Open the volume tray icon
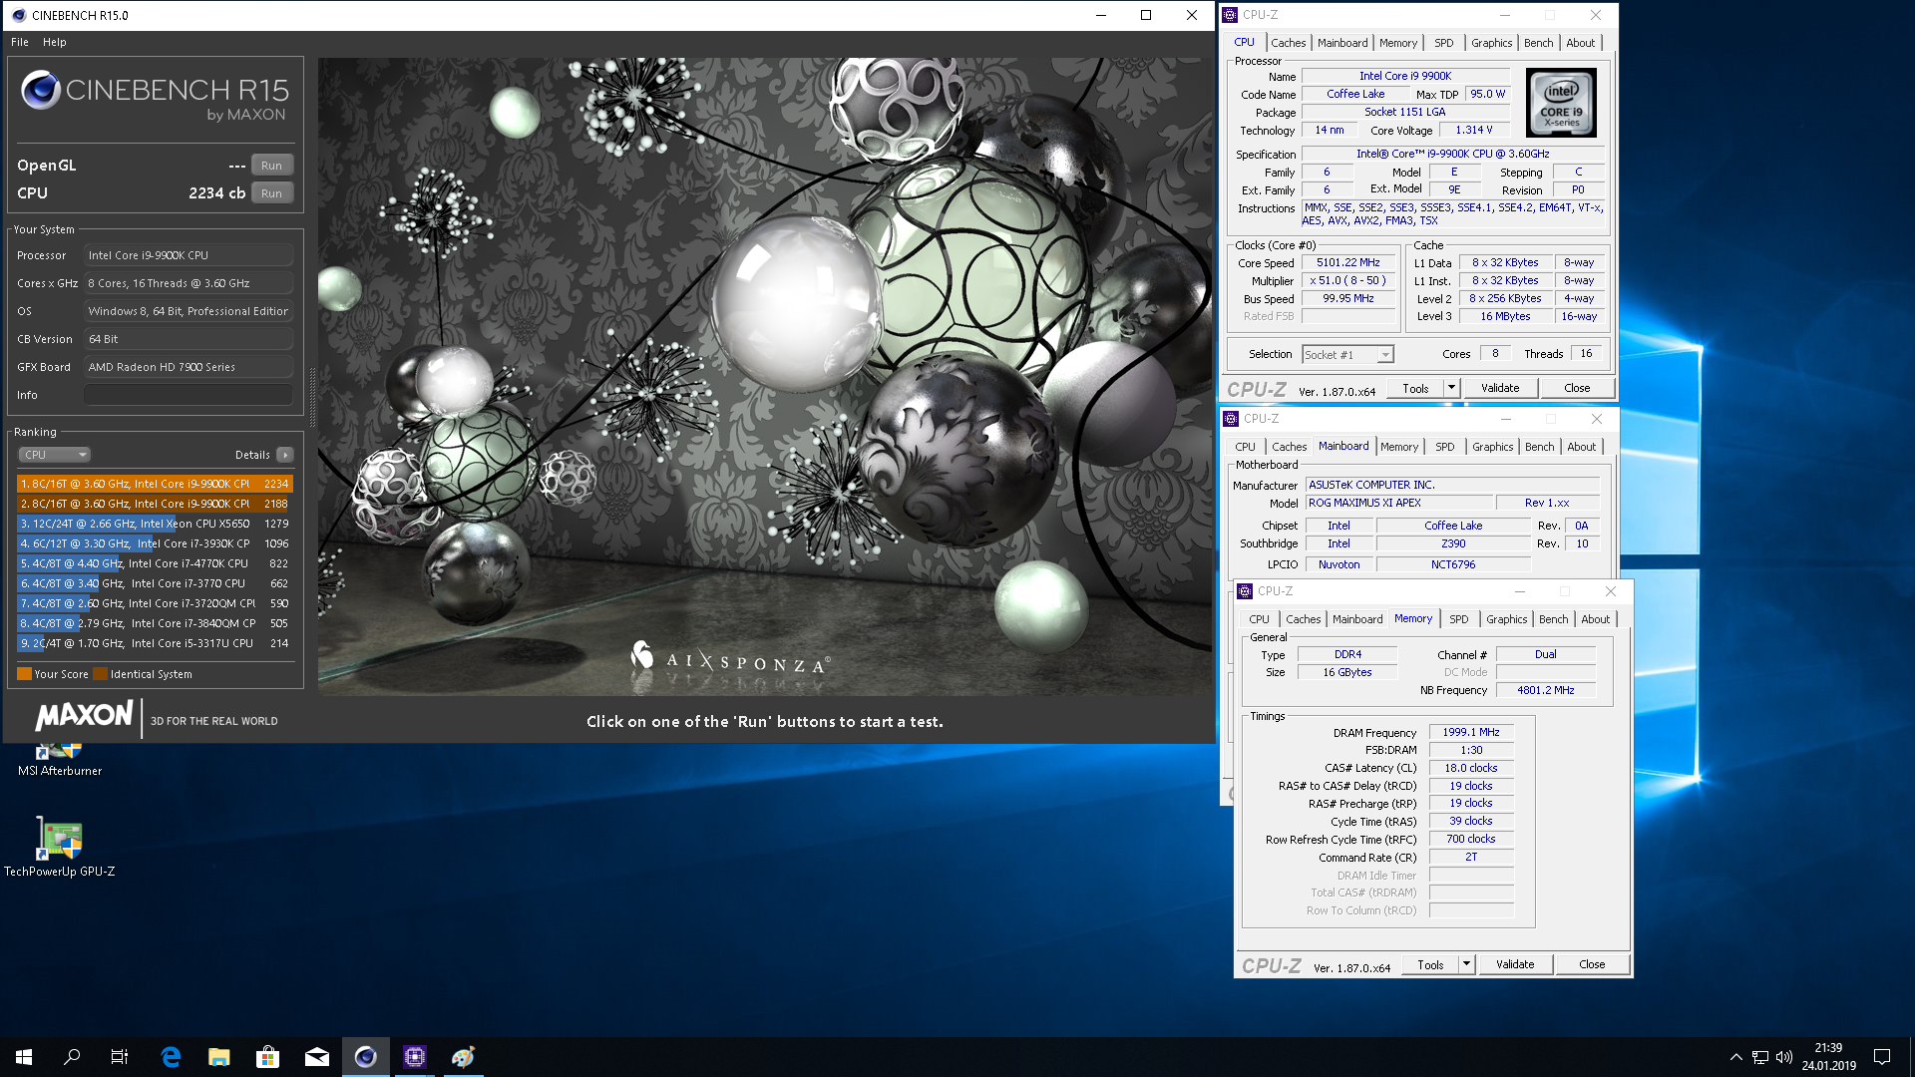Screen dimensions: 1915x1077 (1784, 1057)
